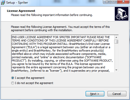
Task: Minimize the Setup - Spriter window
Action: [x=107, y=2]
